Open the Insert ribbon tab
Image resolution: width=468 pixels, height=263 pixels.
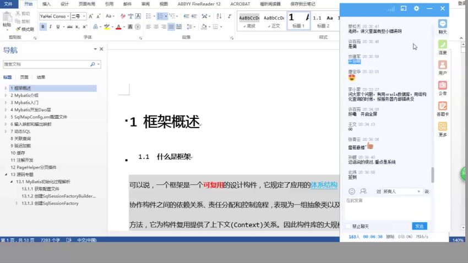47,4
